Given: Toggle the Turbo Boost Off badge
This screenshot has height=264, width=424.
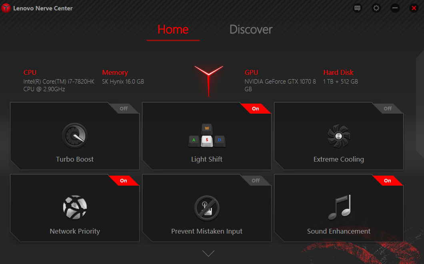Looking at the screenshot, I should point(124,108).
